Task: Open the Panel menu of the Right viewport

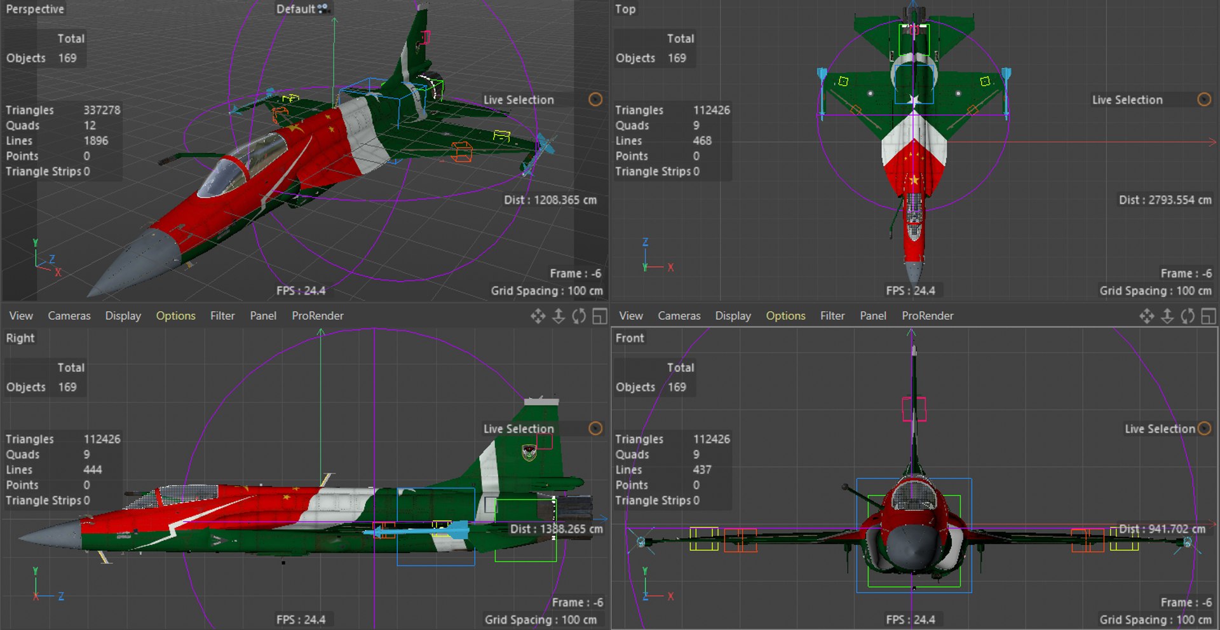Action: (x=263, y=316)
